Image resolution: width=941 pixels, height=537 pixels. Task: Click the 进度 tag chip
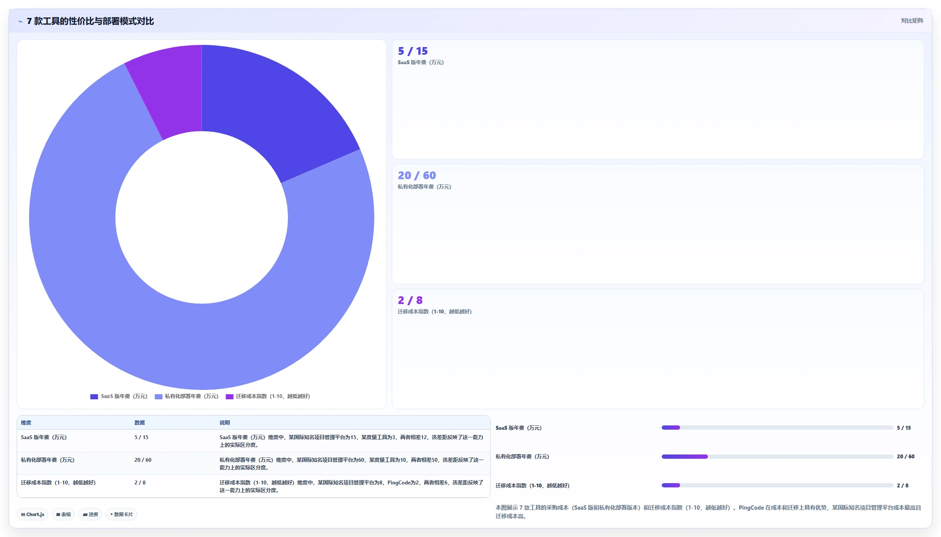[90, 514]
